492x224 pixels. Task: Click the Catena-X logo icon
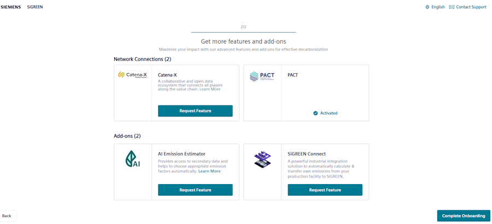132,75
